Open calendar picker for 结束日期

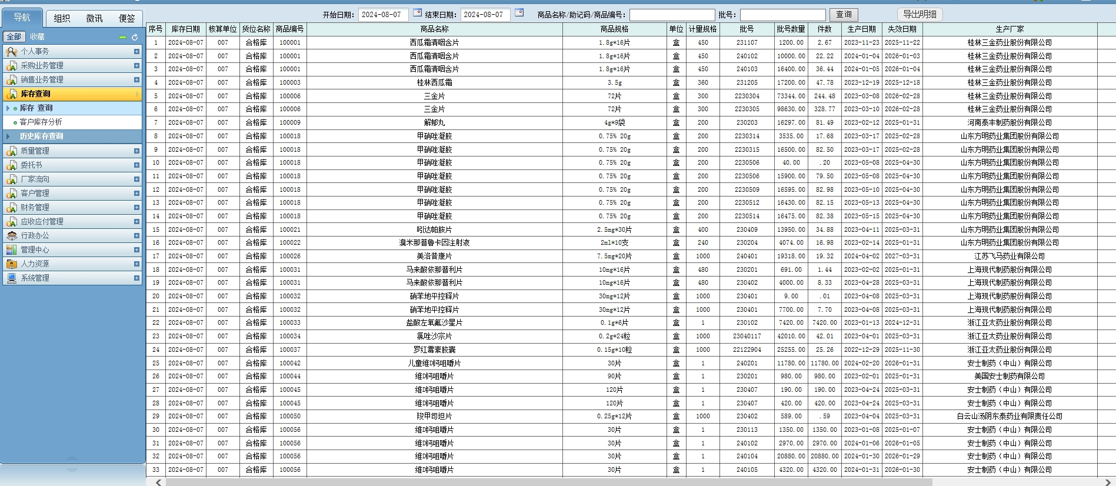(519, 12)
